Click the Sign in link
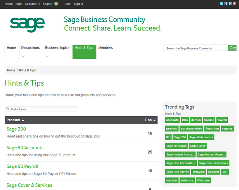Viewport: 239px width, 190px height. click(79, 4)
